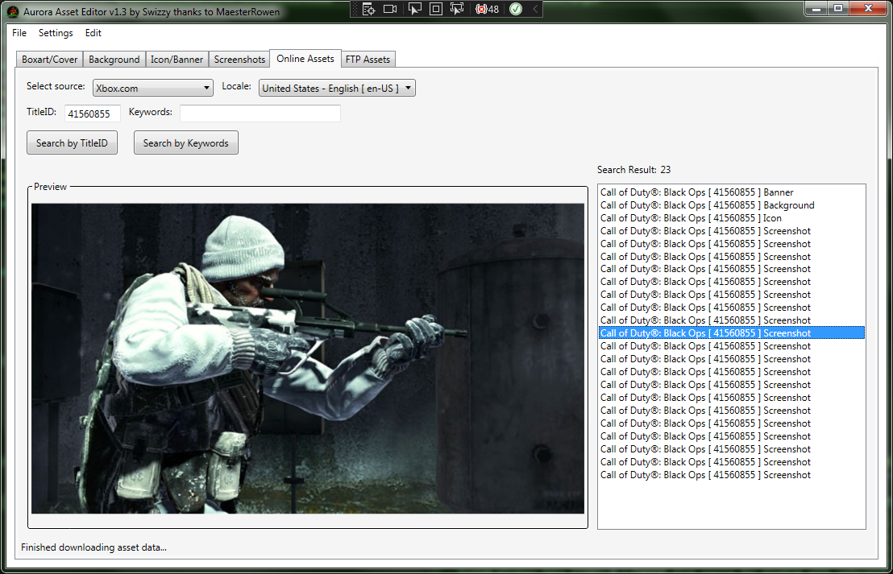Open the Edit menu
The image size is (893, 574).
(93, 33)
